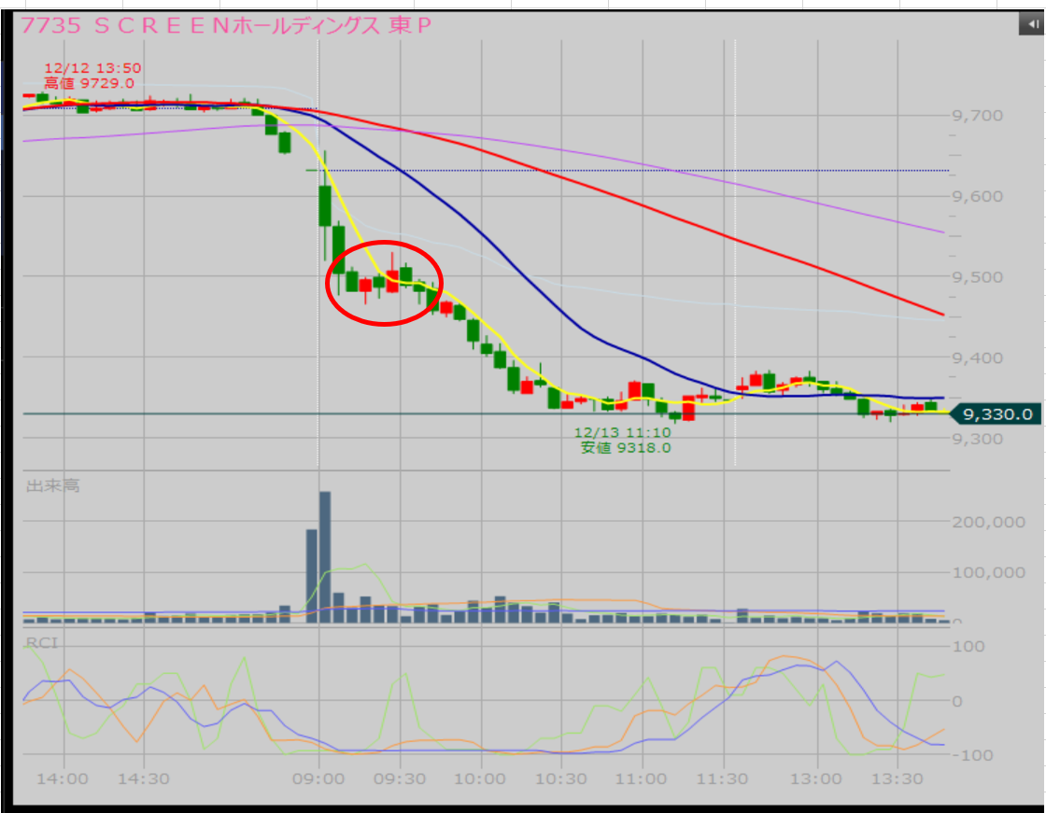Click the 10:00 time axis label

480,778
